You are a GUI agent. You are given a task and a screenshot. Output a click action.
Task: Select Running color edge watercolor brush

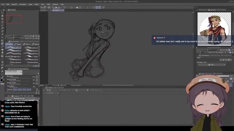coord(13,57)
